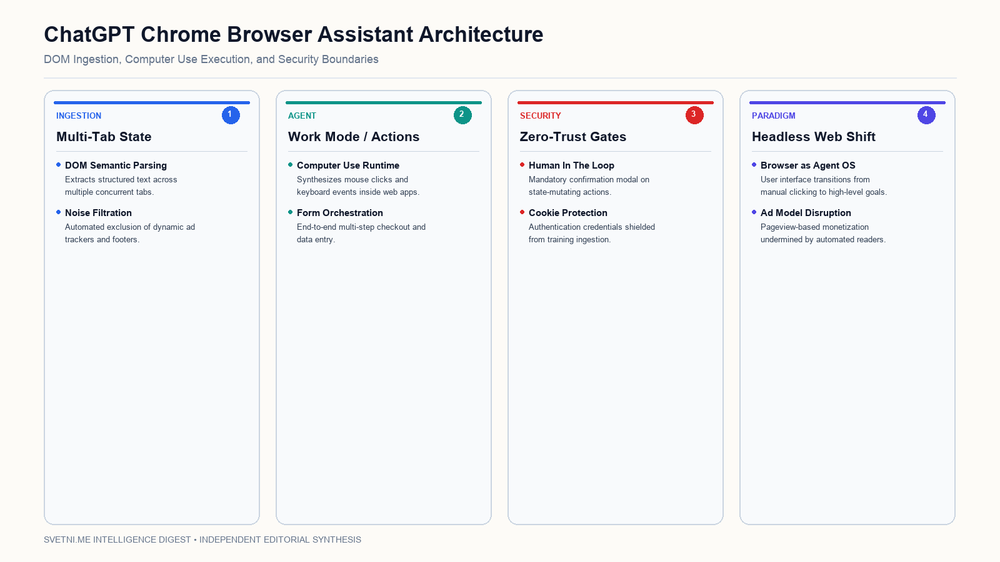This screenshot has height=562, width=1000.
Task: Click "Cookie Protection" item title
Action: 568,213
